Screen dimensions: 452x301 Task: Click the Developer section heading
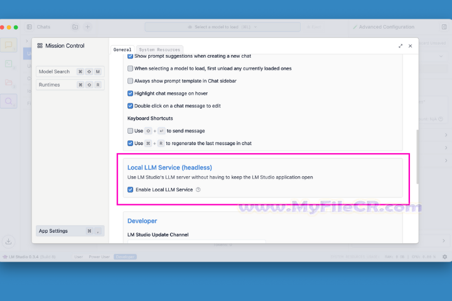point(142,221)
